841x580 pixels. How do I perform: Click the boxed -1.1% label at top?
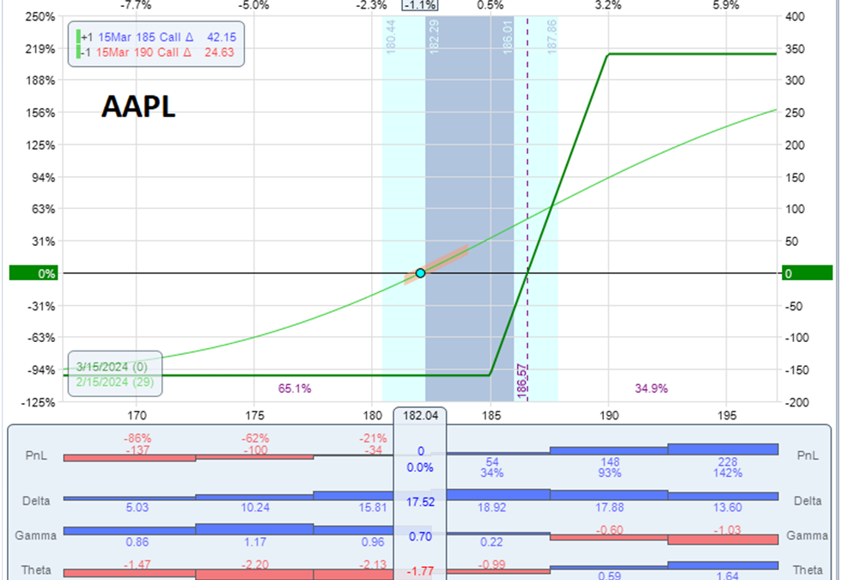419,5
